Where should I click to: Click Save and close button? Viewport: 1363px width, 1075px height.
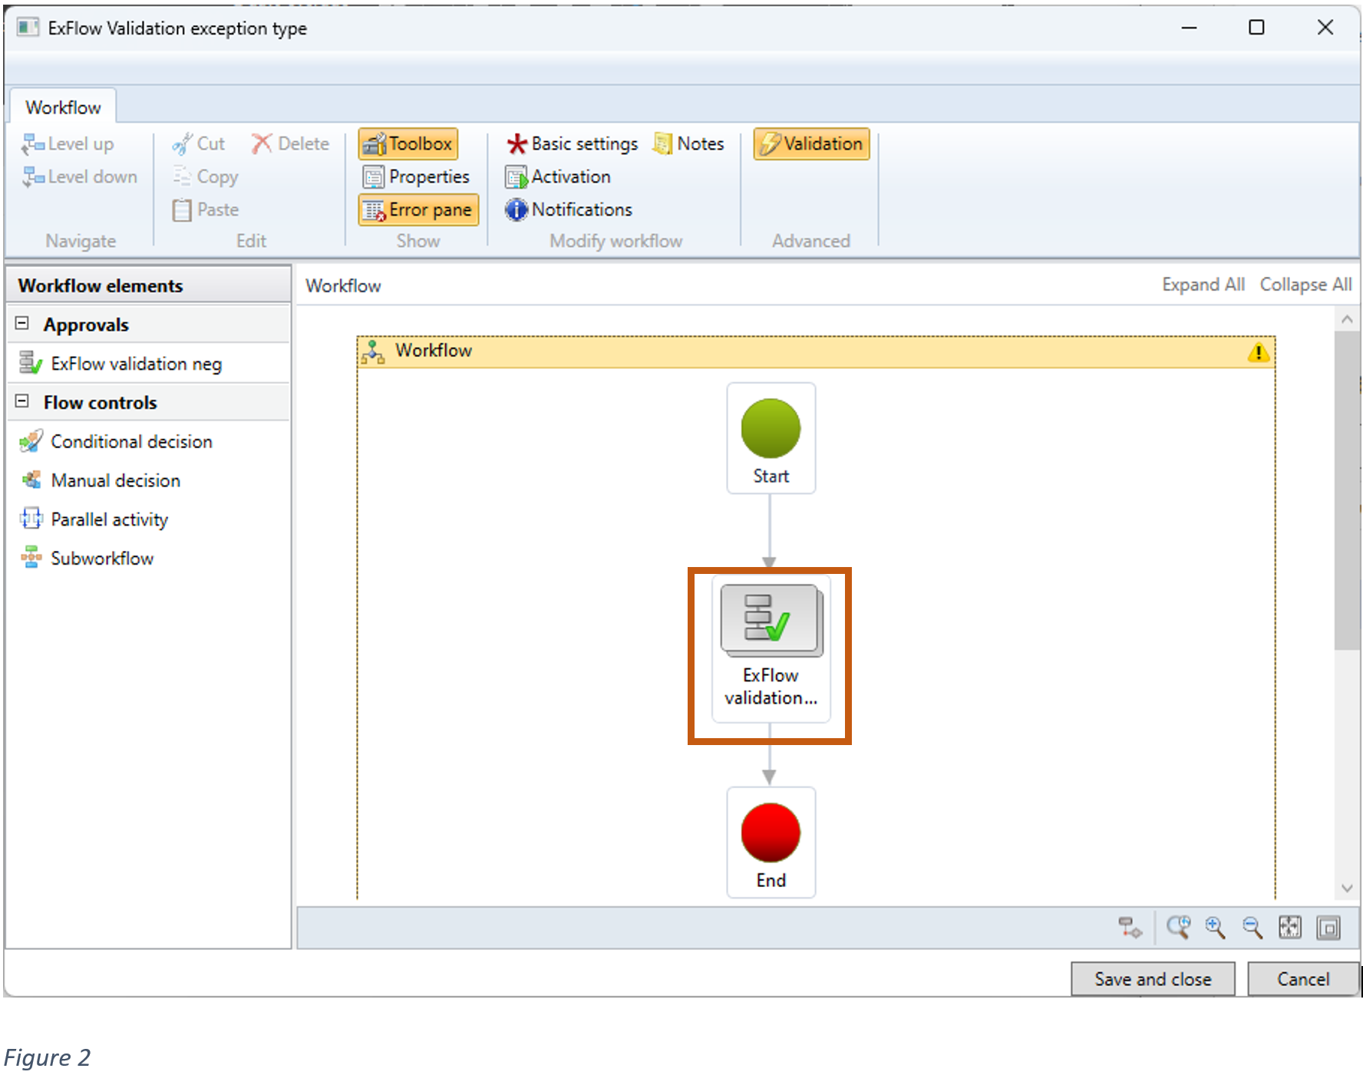[x=1153, y=979]
